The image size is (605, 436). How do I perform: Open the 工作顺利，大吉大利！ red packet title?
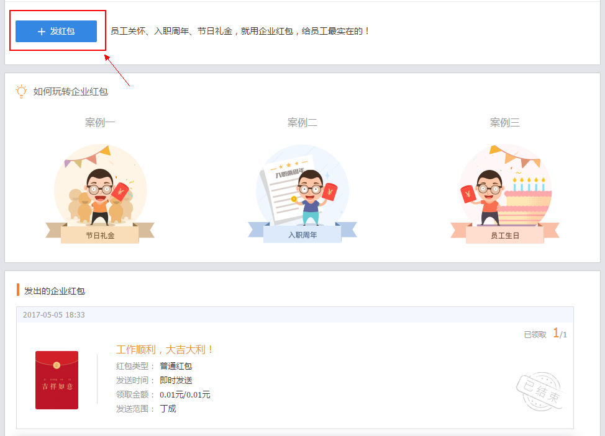pos(165,350)
